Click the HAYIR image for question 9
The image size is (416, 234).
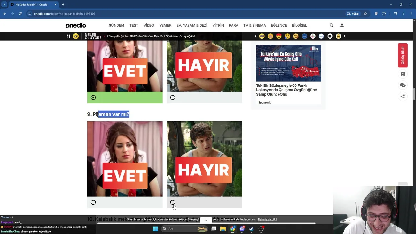coord(204,159)
